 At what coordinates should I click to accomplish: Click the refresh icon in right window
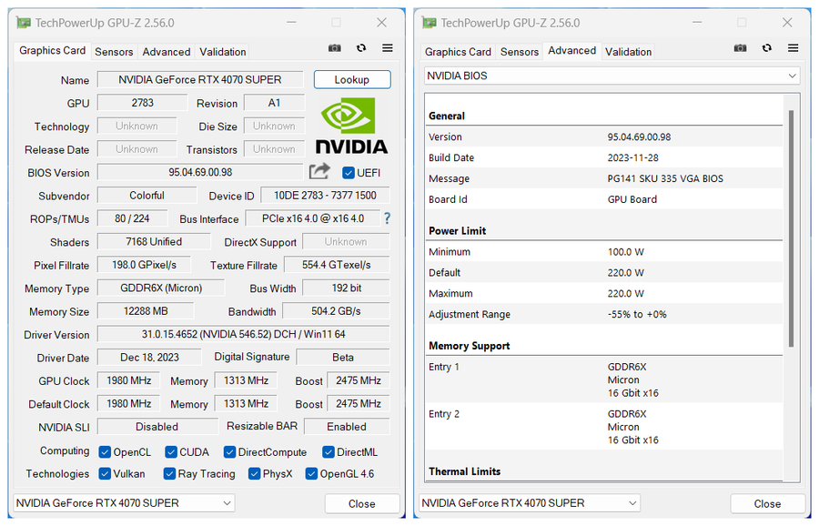click(767, 48)
